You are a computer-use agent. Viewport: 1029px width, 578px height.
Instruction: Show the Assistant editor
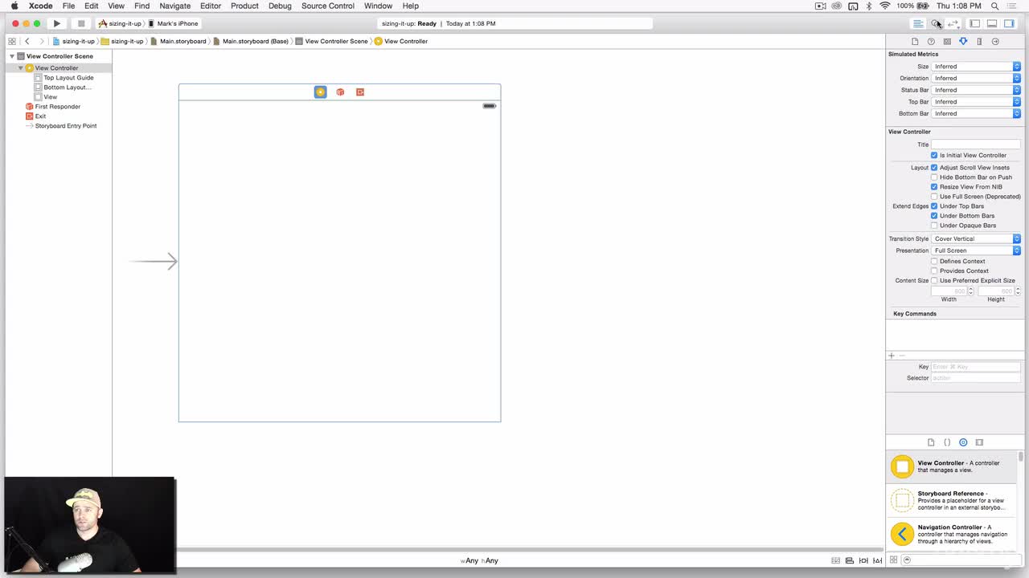[936, 23]
